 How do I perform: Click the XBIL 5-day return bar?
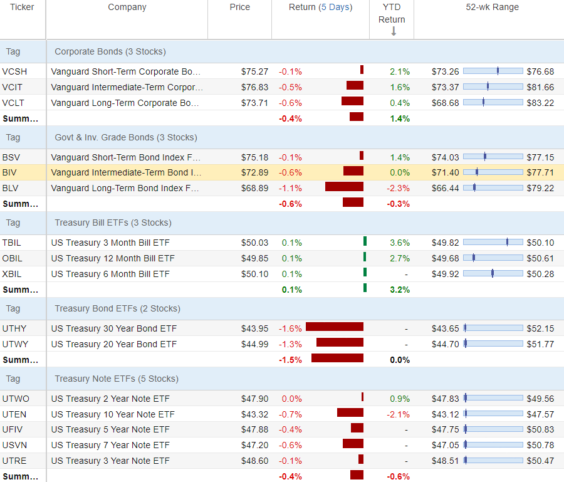point(365,272)
